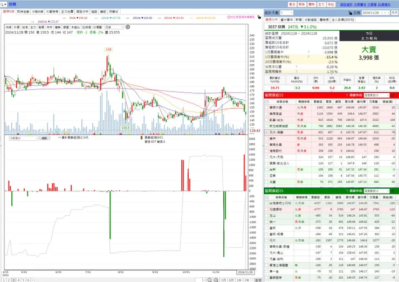This screenshot has height=282, width=399.
Task: Open 體檢表 tab
Action: (324, 19)
